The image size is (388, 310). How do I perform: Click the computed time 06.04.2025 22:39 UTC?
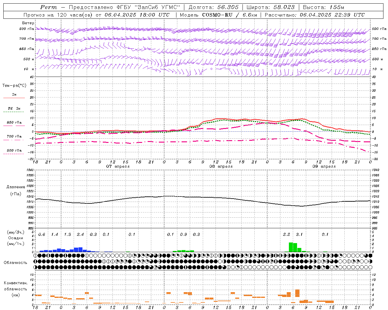point(332,15)
